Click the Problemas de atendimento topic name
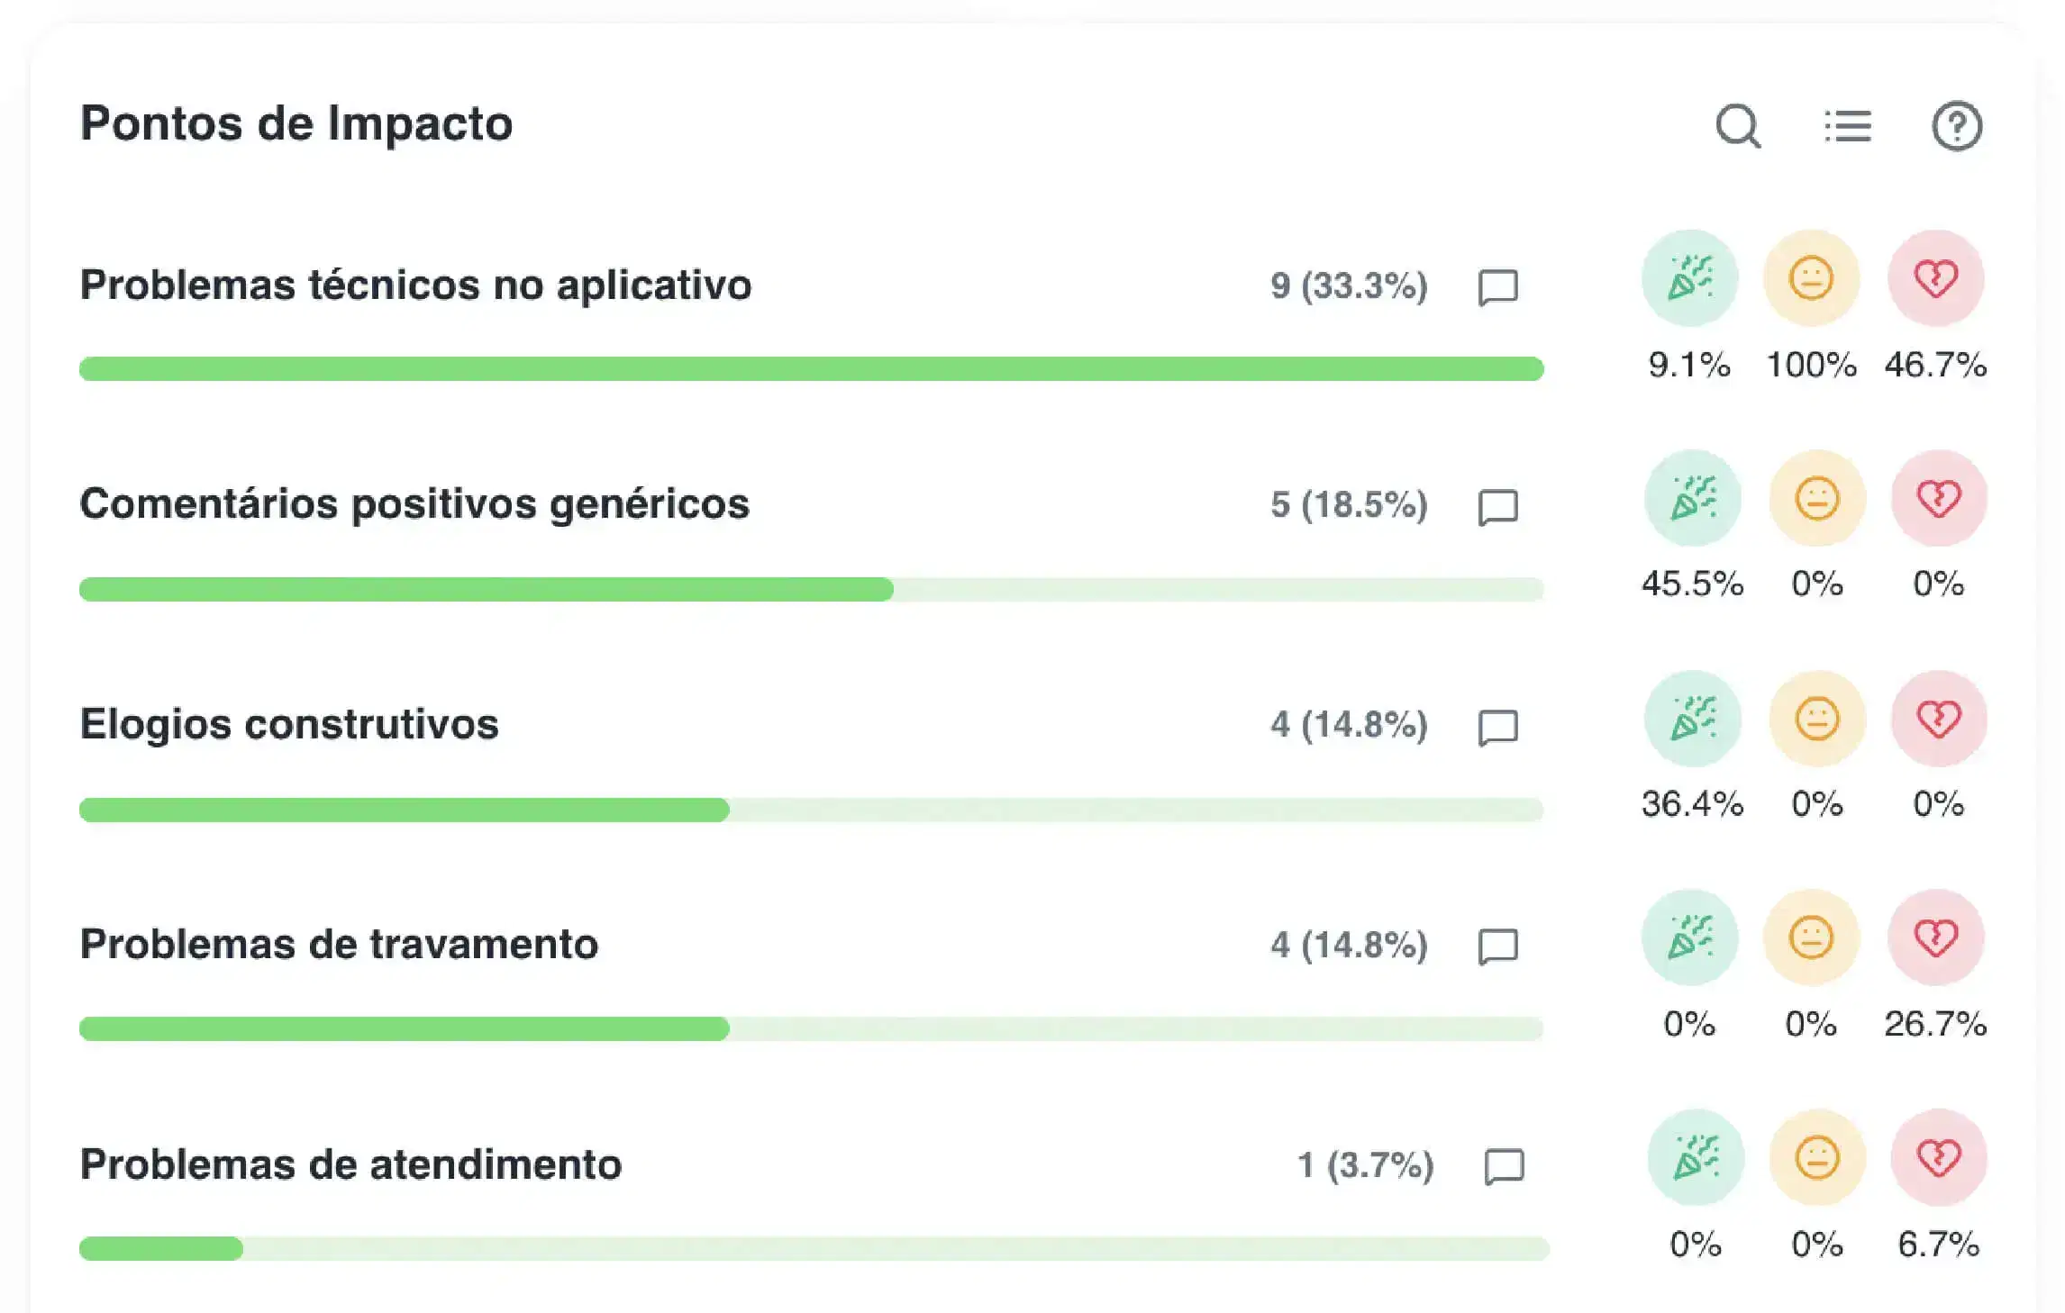2065x1313 pixels. [350, 1164]
